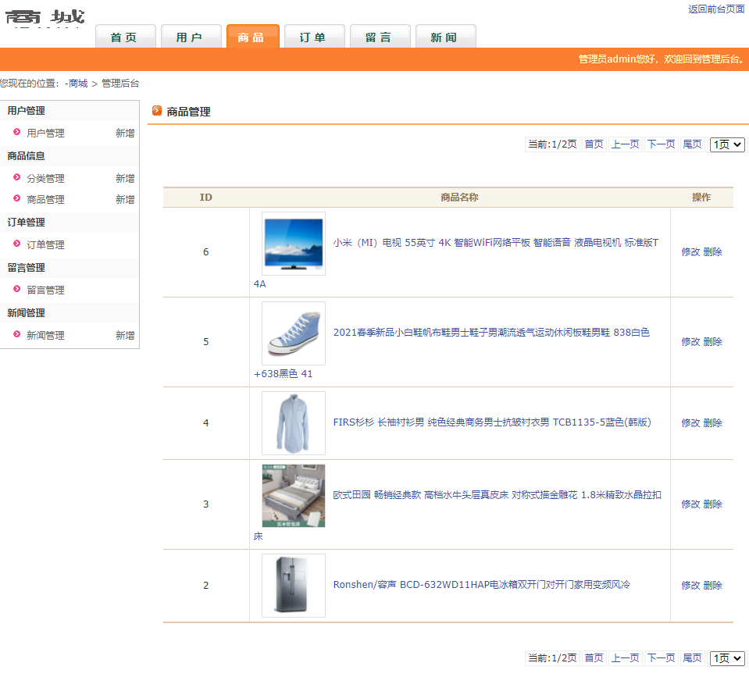This screenshot has height=677, width=749.
Task: Click the blue canvas shoe thumbnail
Action: [x=294, y=333]
